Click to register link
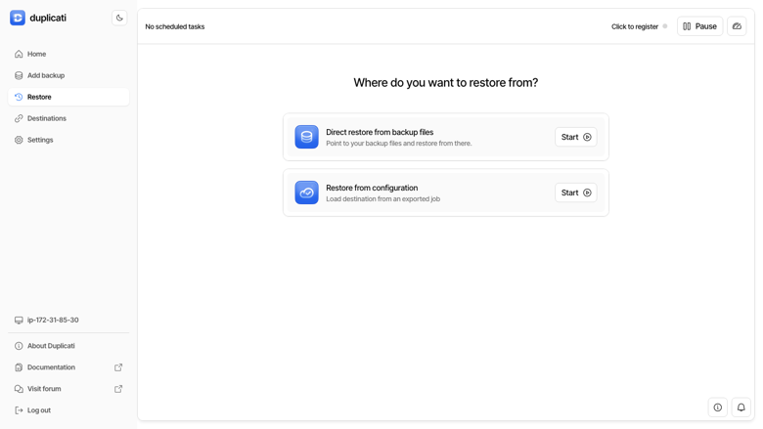 point(635,26)
